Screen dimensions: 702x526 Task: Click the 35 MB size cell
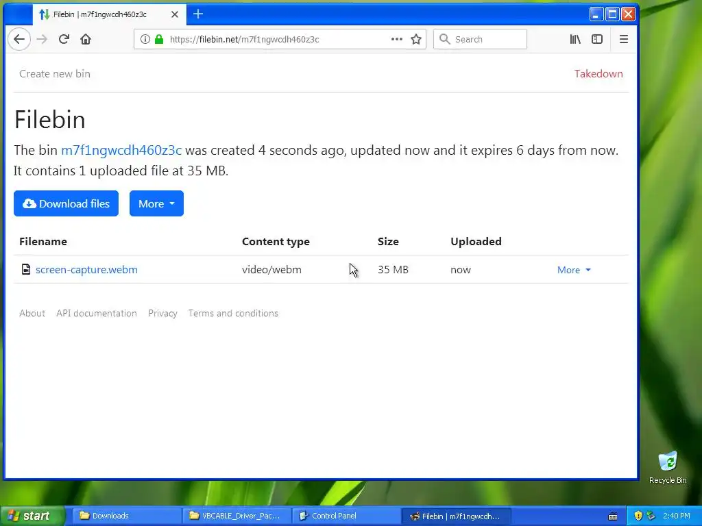[x=393, y=270]
